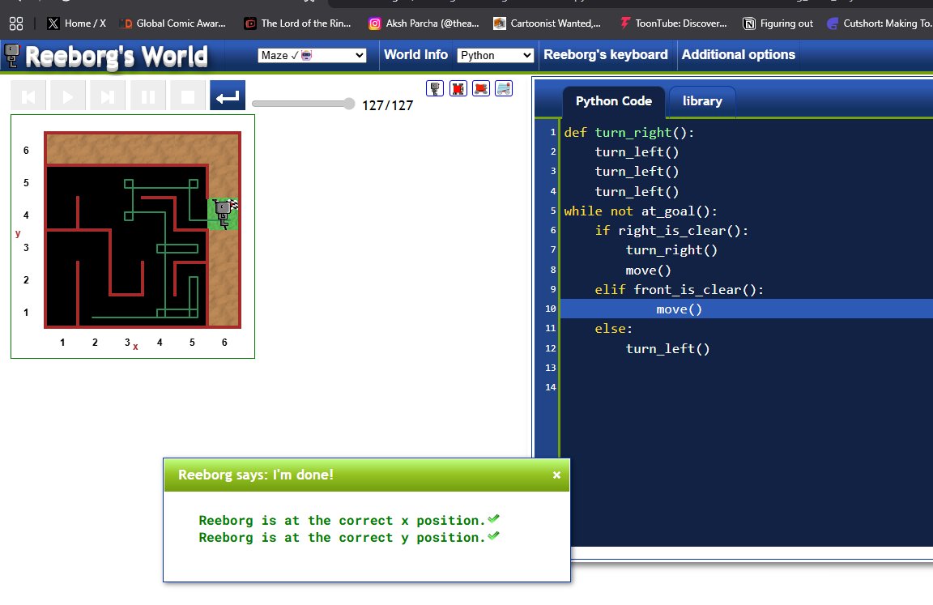Click the browser apps grid icon

16,23
